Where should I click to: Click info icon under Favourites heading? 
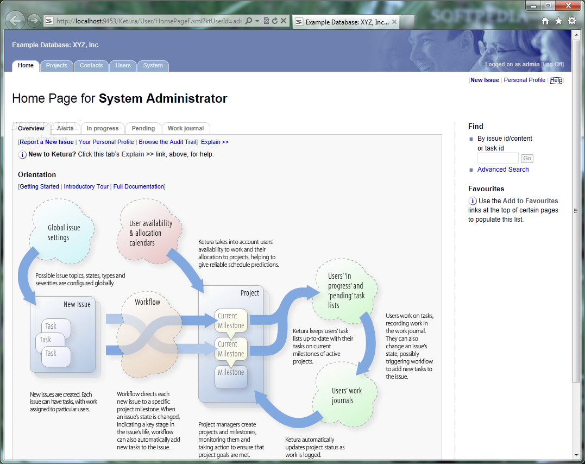473,201
